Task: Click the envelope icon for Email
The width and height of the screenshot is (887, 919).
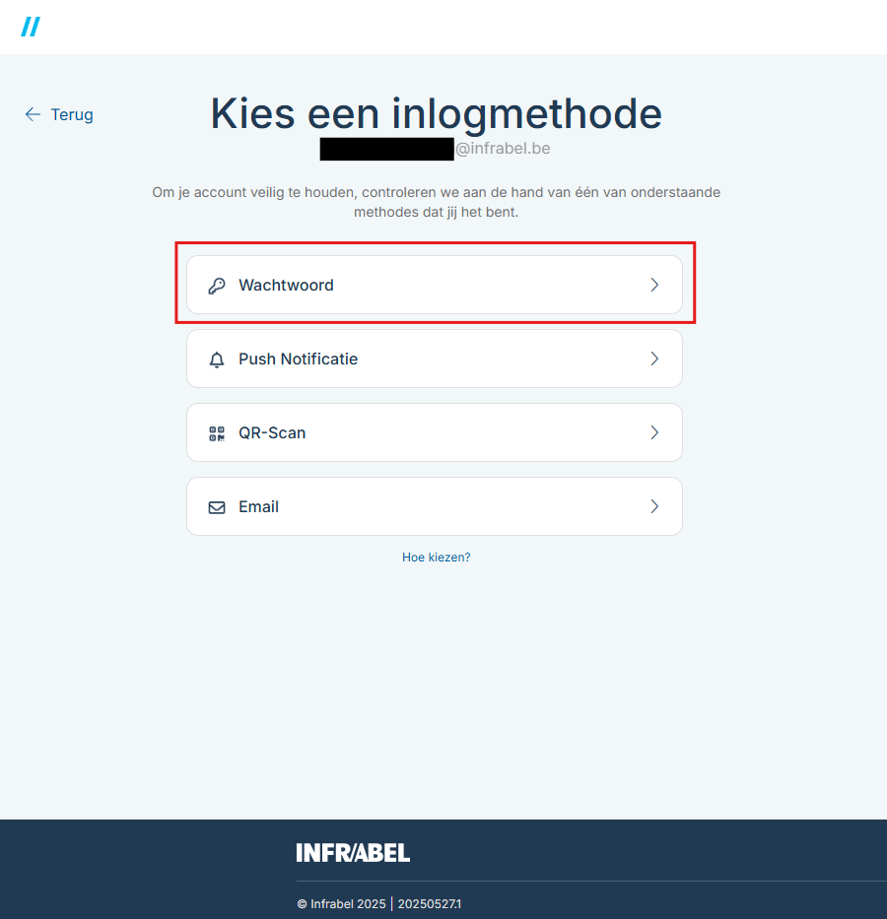Action: point(217,507)
